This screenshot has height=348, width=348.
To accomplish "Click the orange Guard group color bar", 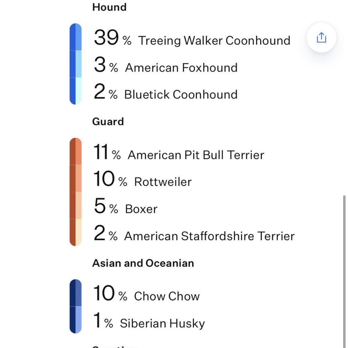I will click(x=76, y=192).
